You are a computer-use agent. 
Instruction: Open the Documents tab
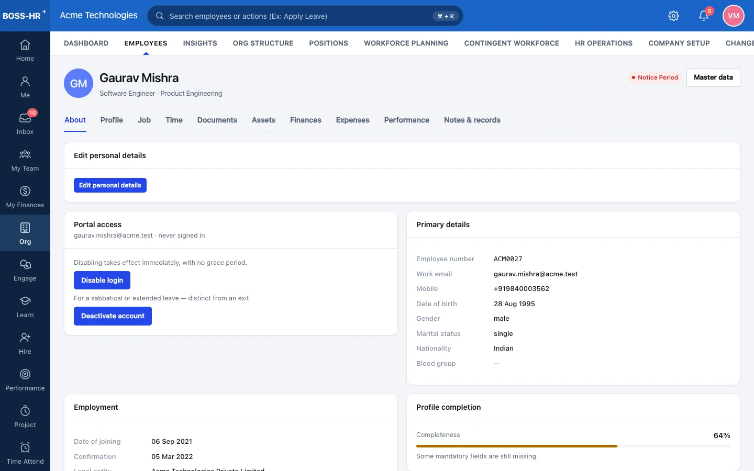click(217, 120)
